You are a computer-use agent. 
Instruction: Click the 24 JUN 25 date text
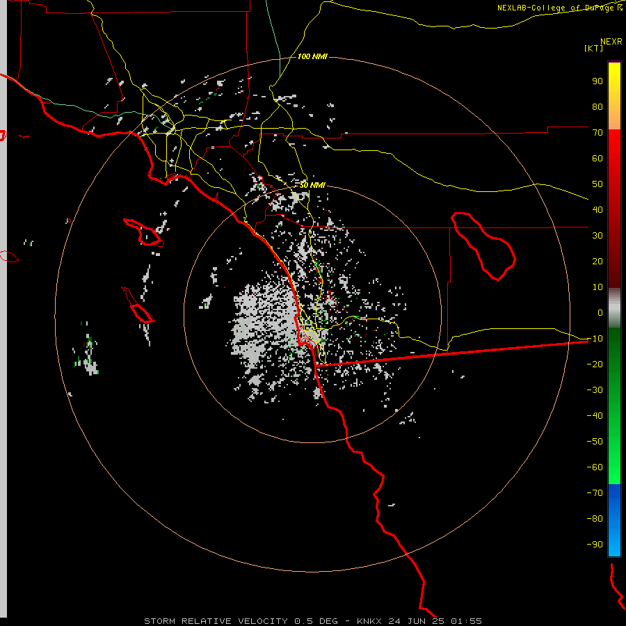click(417, 621)
